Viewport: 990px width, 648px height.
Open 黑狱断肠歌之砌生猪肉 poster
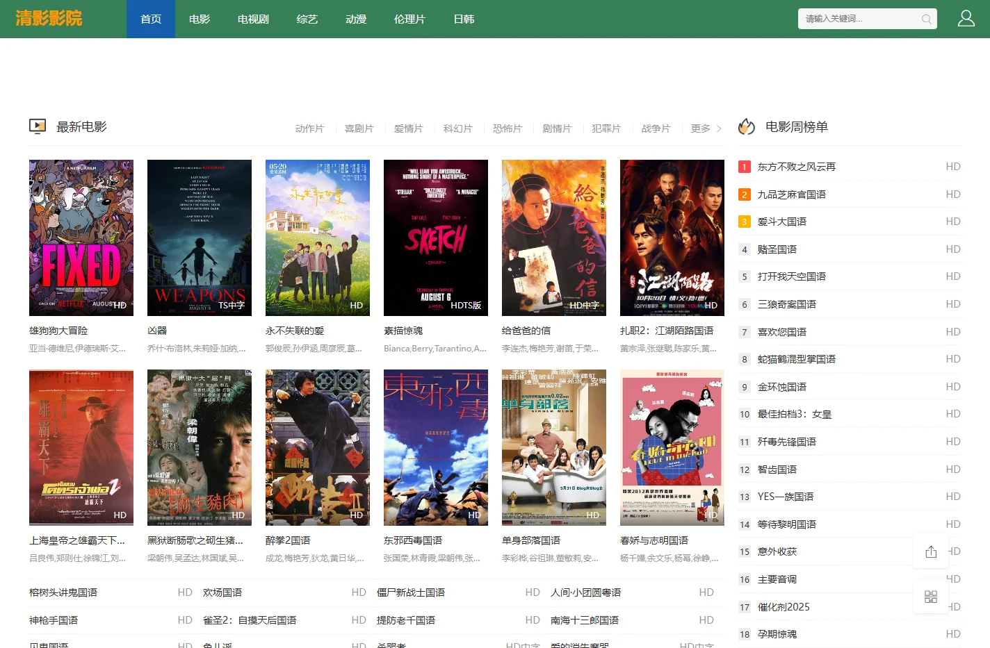click(200, 447)
